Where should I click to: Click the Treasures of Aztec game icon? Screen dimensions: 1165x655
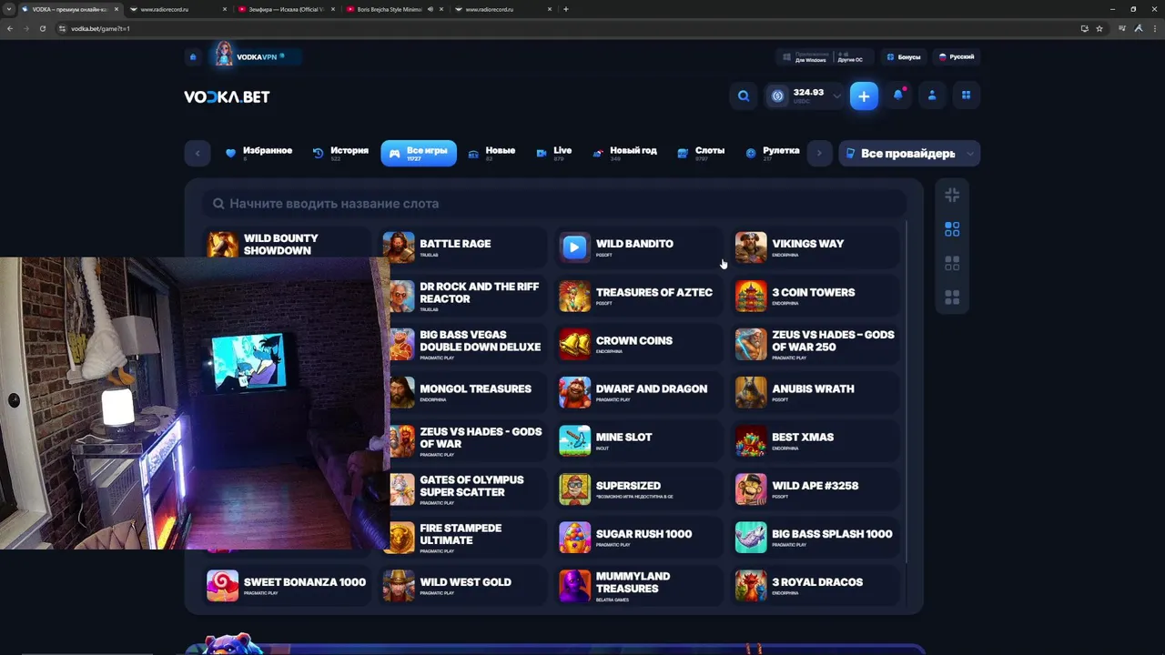[x=574, y=296]
